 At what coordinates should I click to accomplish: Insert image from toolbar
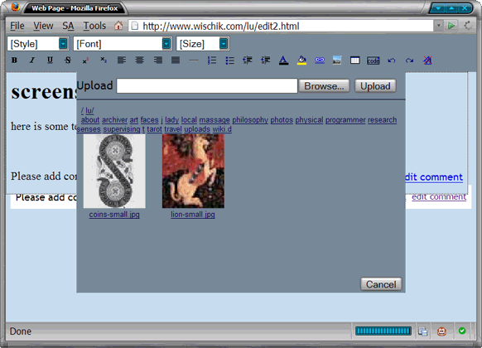[337, 60]
